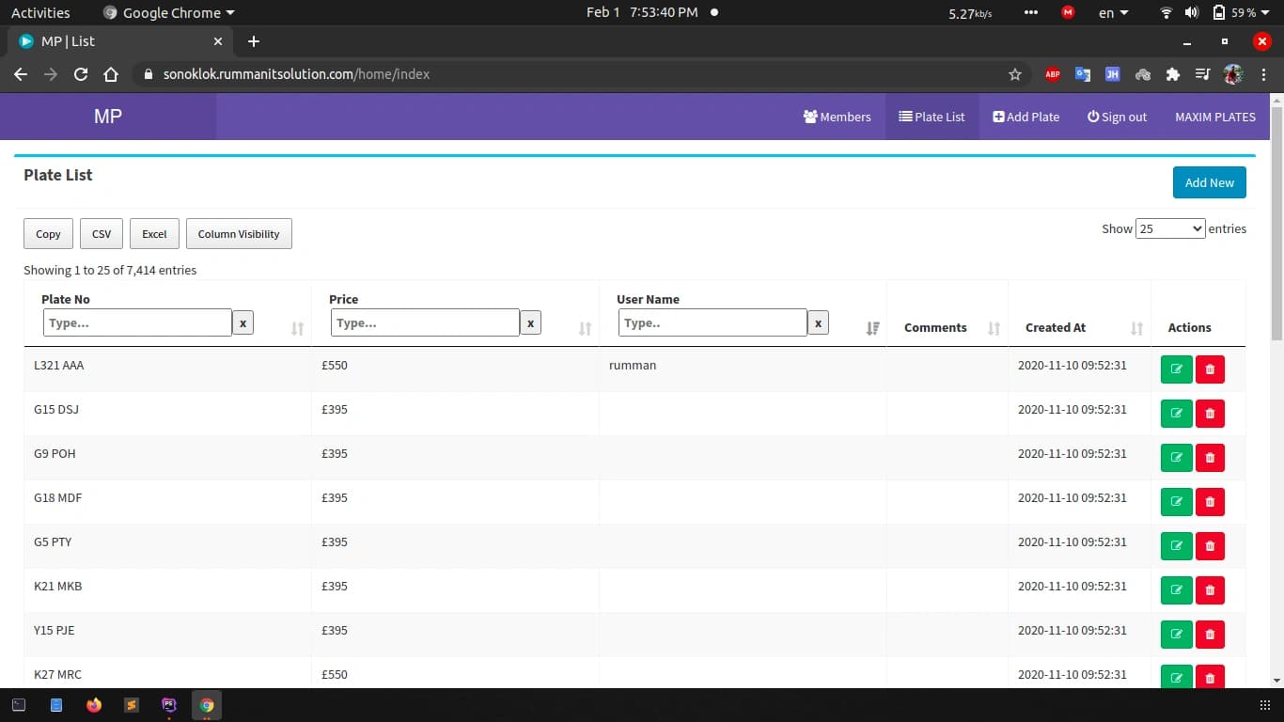Image resolution: width=1284 pixels, height=722 pixels.
Task: Sort by the Price column arrows
Action: [x=585, y=328]
